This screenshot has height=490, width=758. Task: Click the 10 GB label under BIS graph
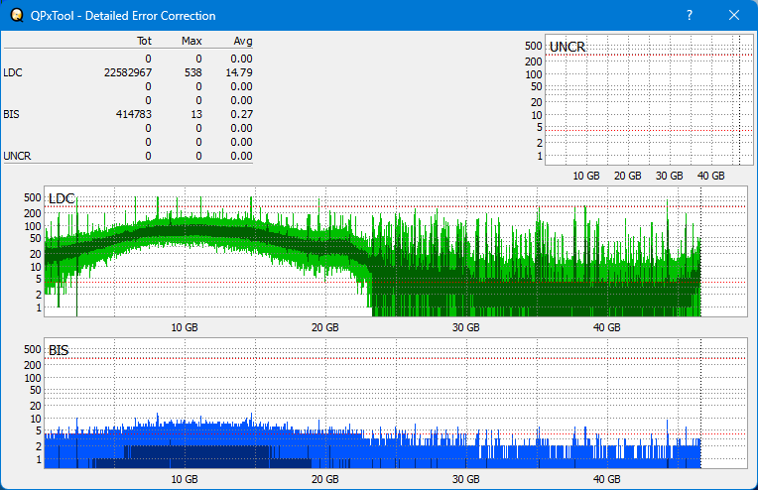183,479
